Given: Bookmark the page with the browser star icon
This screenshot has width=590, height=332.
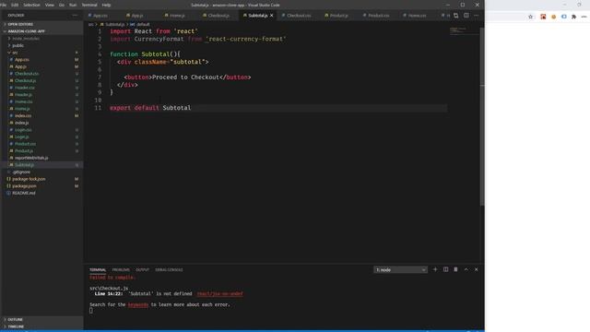Looking at the screenshot, I should [x=531, y=17].
